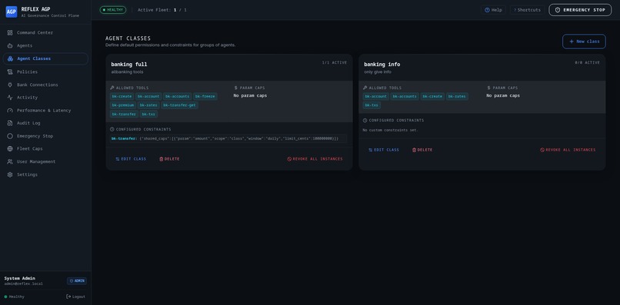Open User Management in the sidebar
Screen dimensions: 620x305
click(x=45, y=161)
